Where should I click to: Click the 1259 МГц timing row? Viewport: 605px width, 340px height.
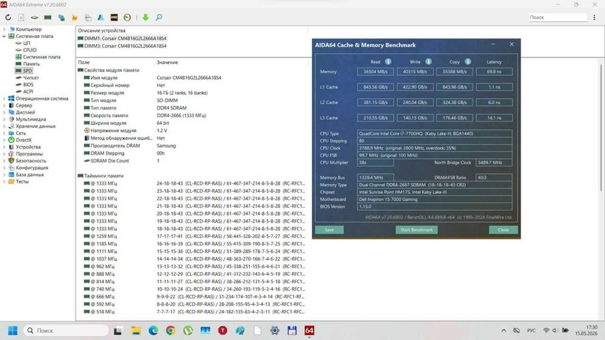pos(192,236)
